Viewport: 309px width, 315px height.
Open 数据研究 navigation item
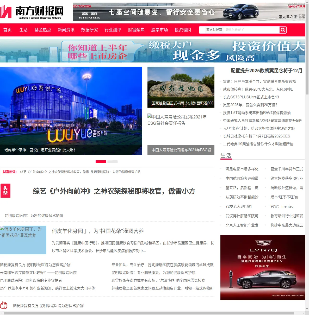(89, 30)
